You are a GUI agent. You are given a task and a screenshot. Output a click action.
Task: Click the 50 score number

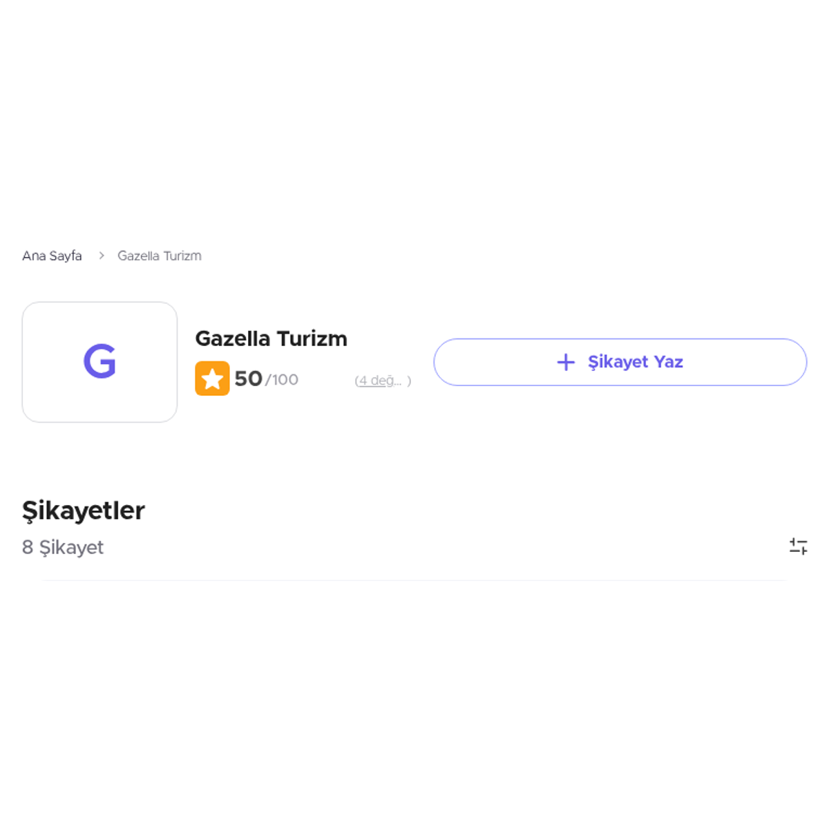(x=248, y=379)
